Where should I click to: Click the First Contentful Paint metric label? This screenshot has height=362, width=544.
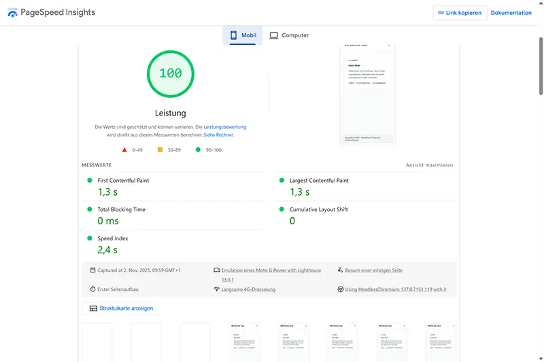(123, 181)
